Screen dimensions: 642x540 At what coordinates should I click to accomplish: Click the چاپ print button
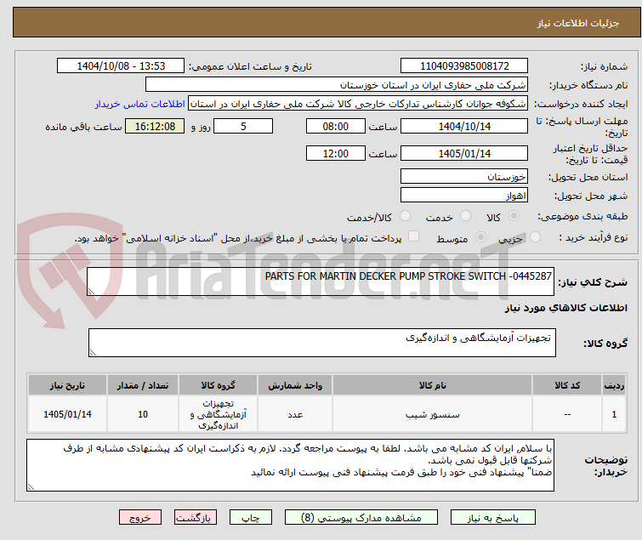point(251,518)
